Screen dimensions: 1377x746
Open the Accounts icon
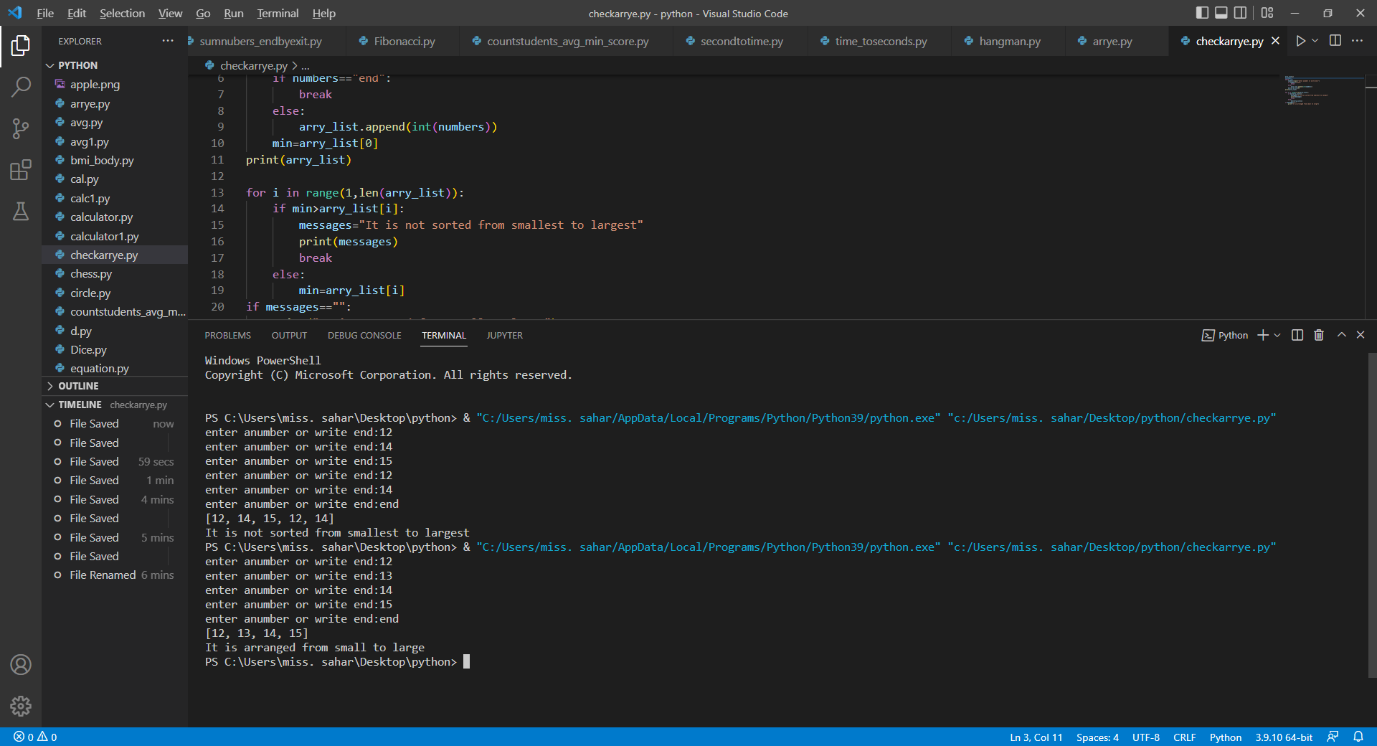click(x=21, y=665)
